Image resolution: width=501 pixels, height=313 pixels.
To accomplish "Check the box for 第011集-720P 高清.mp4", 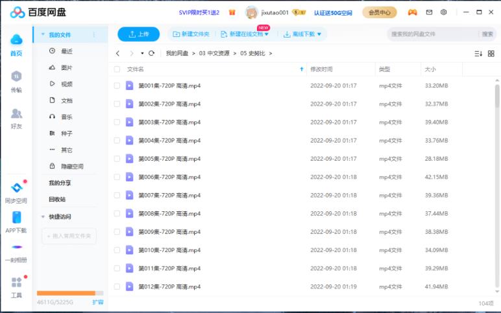I will (117, 268).
